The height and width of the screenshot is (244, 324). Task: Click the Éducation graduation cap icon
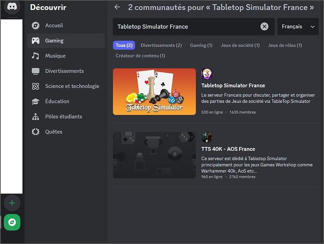[x=36, y=102]
